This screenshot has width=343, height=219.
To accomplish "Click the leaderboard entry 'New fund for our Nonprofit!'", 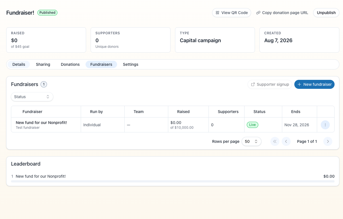I will point(41,176).
